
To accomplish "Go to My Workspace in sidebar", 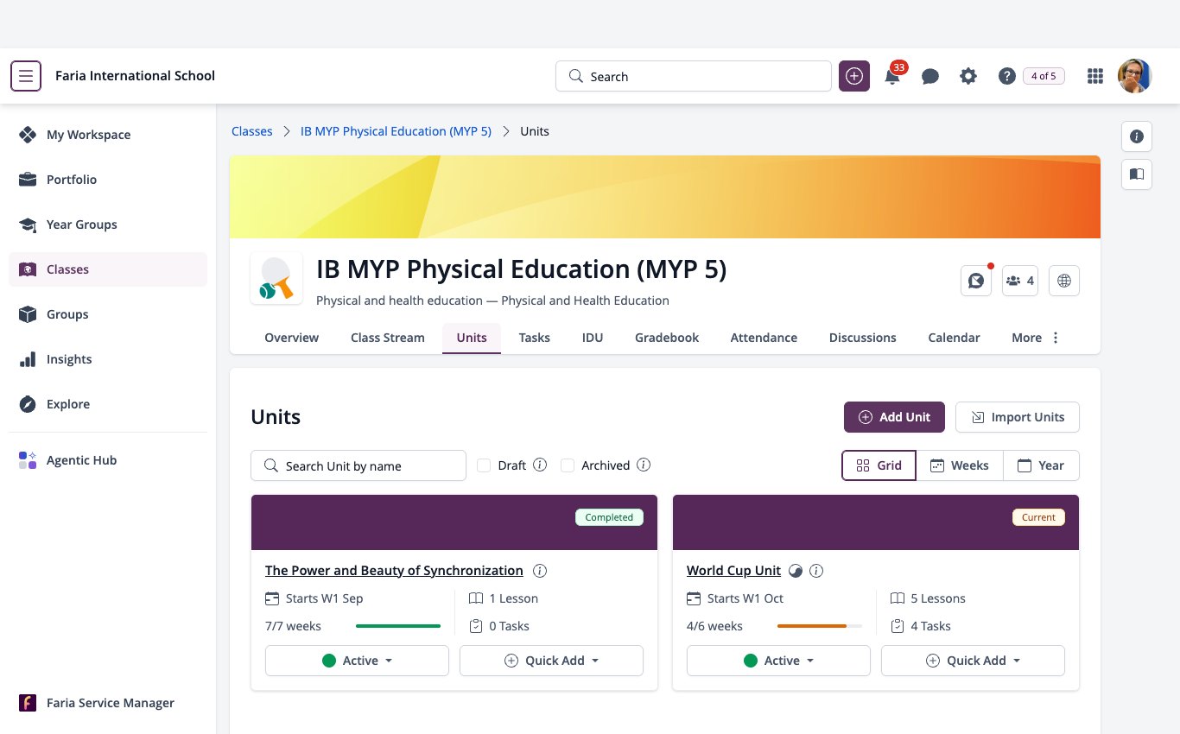I will [x=108, y=135].
